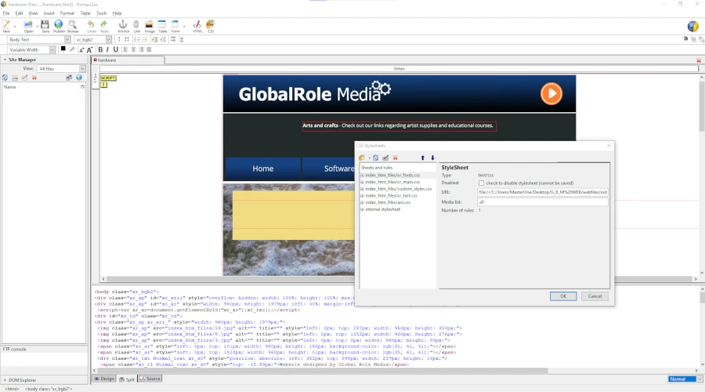
Task: Toggle Underline formatting
Action: (116, 50)
